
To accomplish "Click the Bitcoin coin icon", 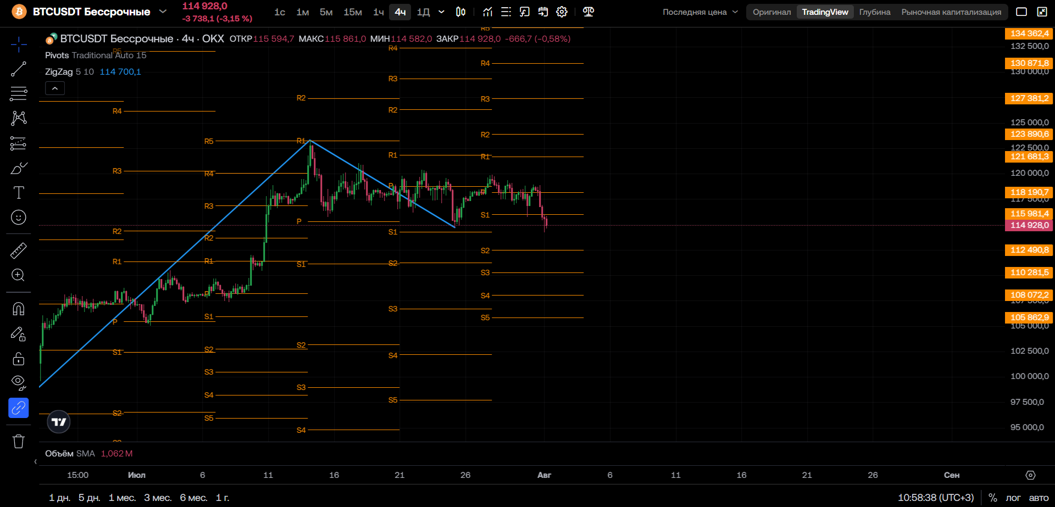I will click(x=19, y=12).
